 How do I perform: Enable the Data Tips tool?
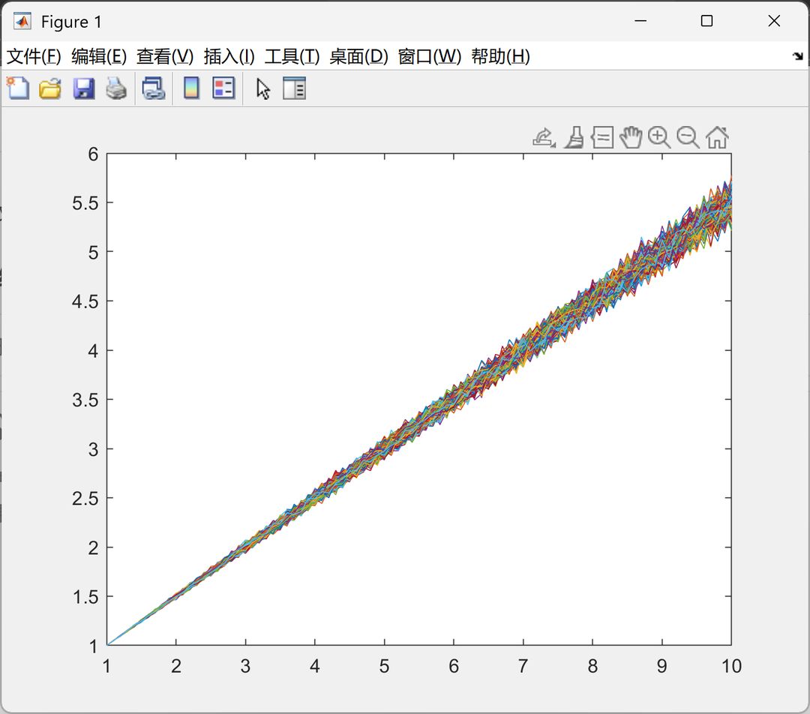(602, 138)
